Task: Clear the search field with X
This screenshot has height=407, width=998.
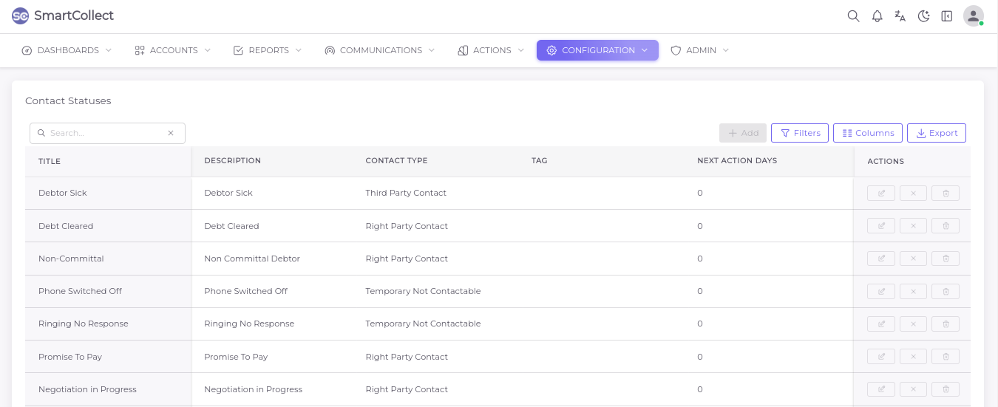Action: pos(171,133)
